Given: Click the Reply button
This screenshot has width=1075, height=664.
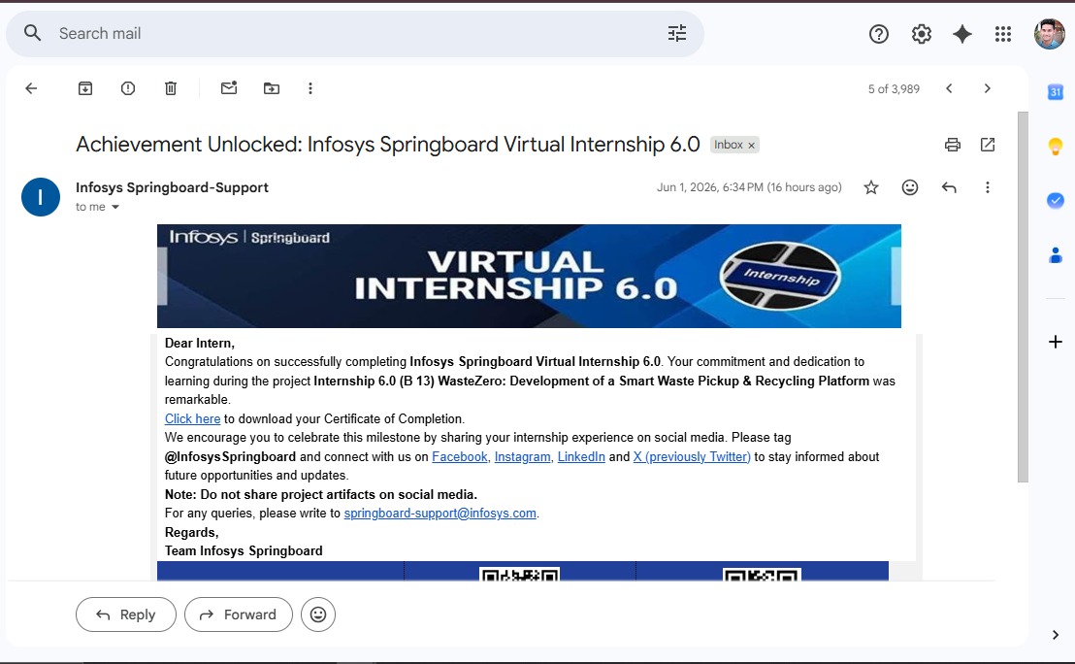Looking at the screenshot, I should pyautogui.click(x=126, y=614).
